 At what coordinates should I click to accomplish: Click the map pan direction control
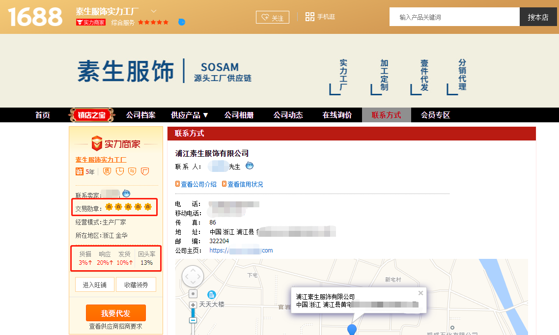point(193,276)
